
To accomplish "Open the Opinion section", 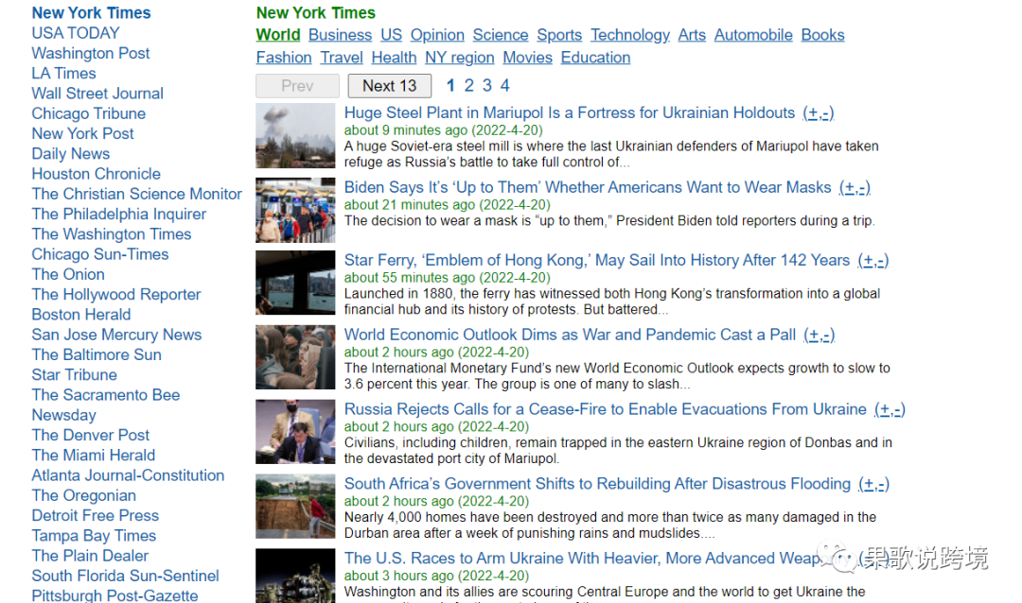I will (437, 35).
